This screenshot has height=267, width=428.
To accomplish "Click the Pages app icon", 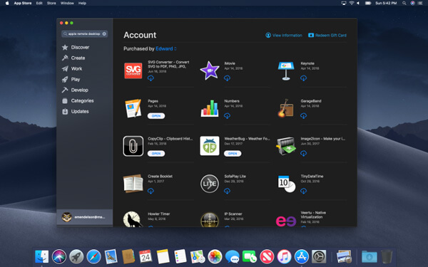I will pos(133,108).
